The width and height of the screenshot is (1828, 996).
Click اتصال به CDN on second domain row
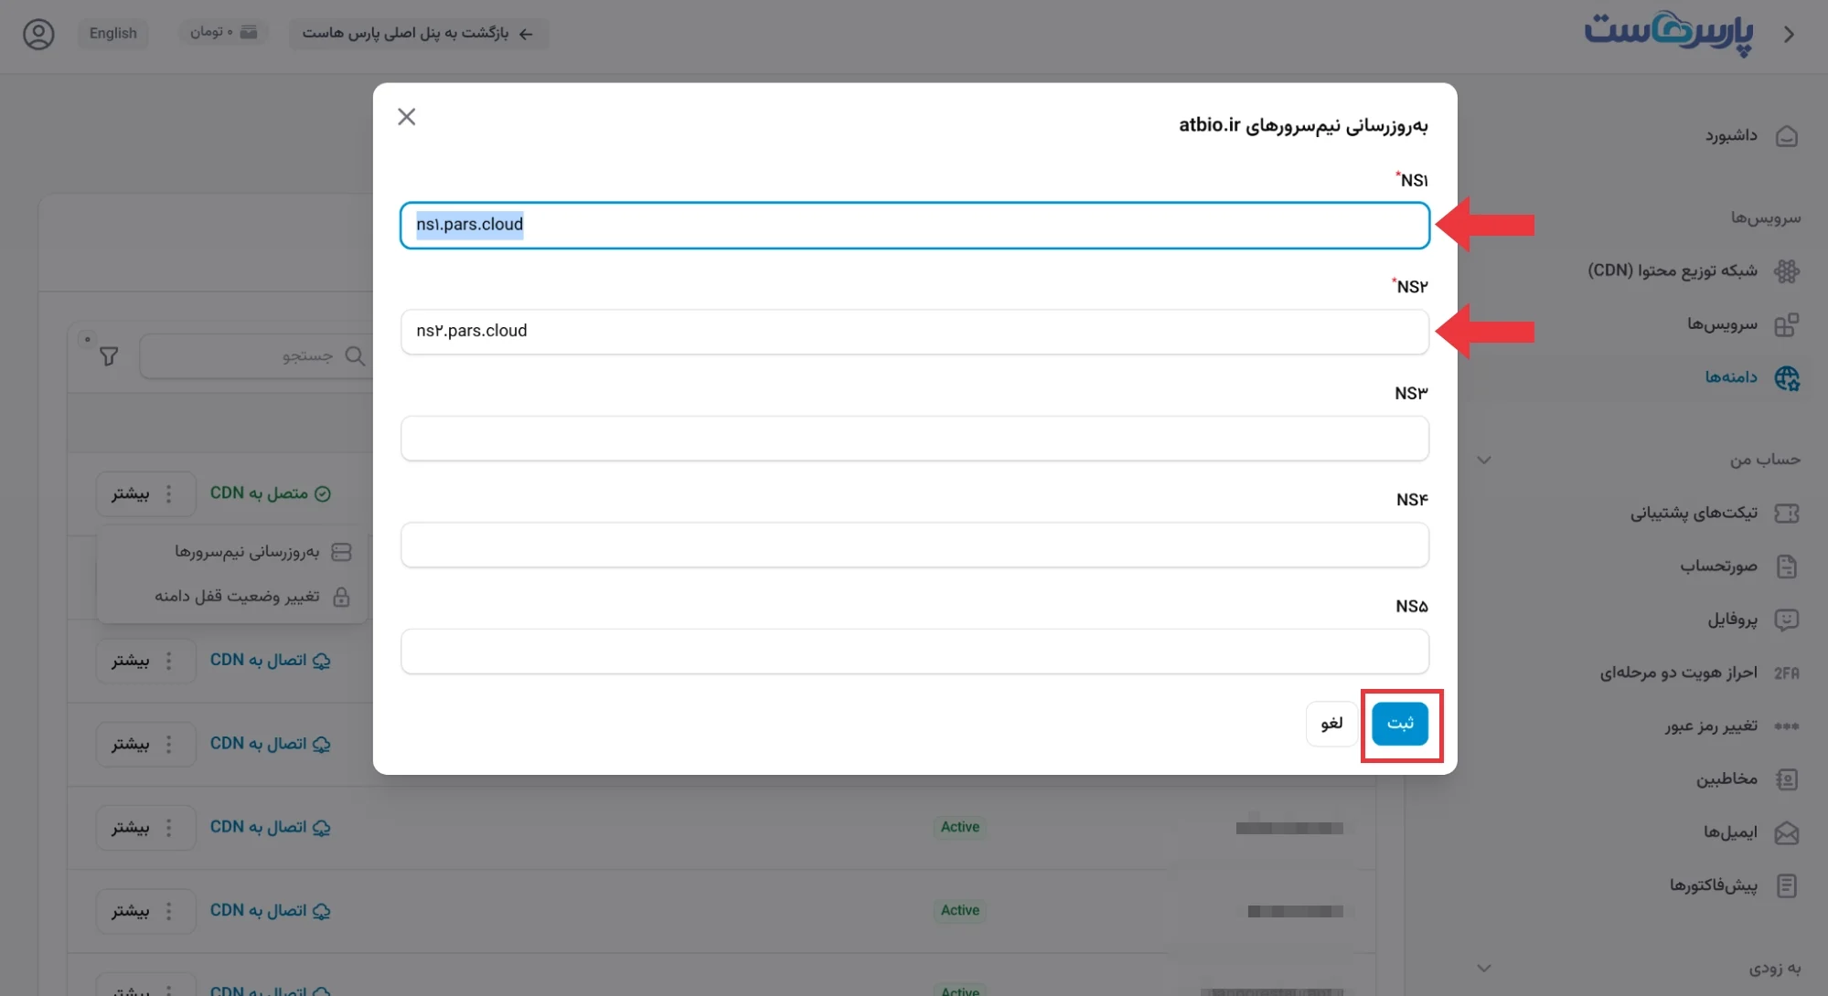[x=271, y=660]
